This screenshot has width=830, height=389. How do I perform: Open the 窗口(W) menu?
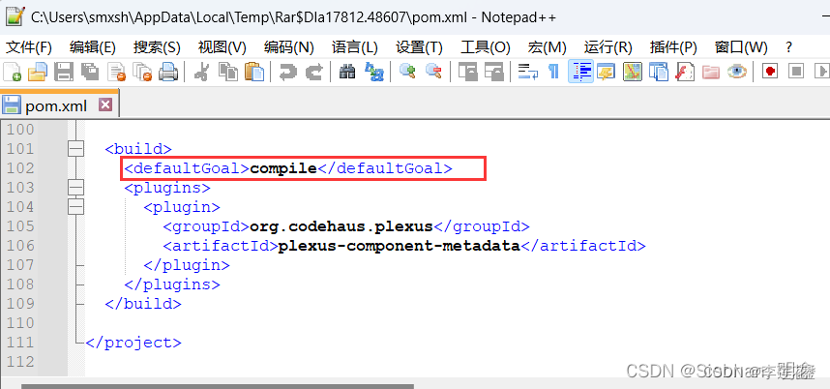coord(741,47)
